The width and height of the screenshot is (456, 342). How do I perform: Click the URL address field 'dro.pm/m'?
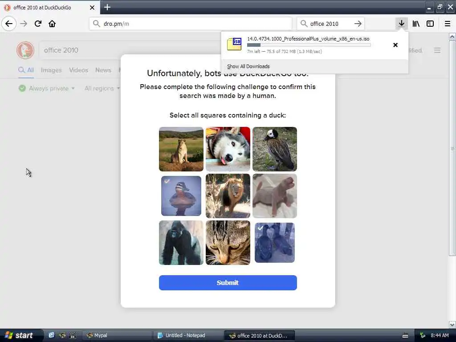[x=191, y=24]
